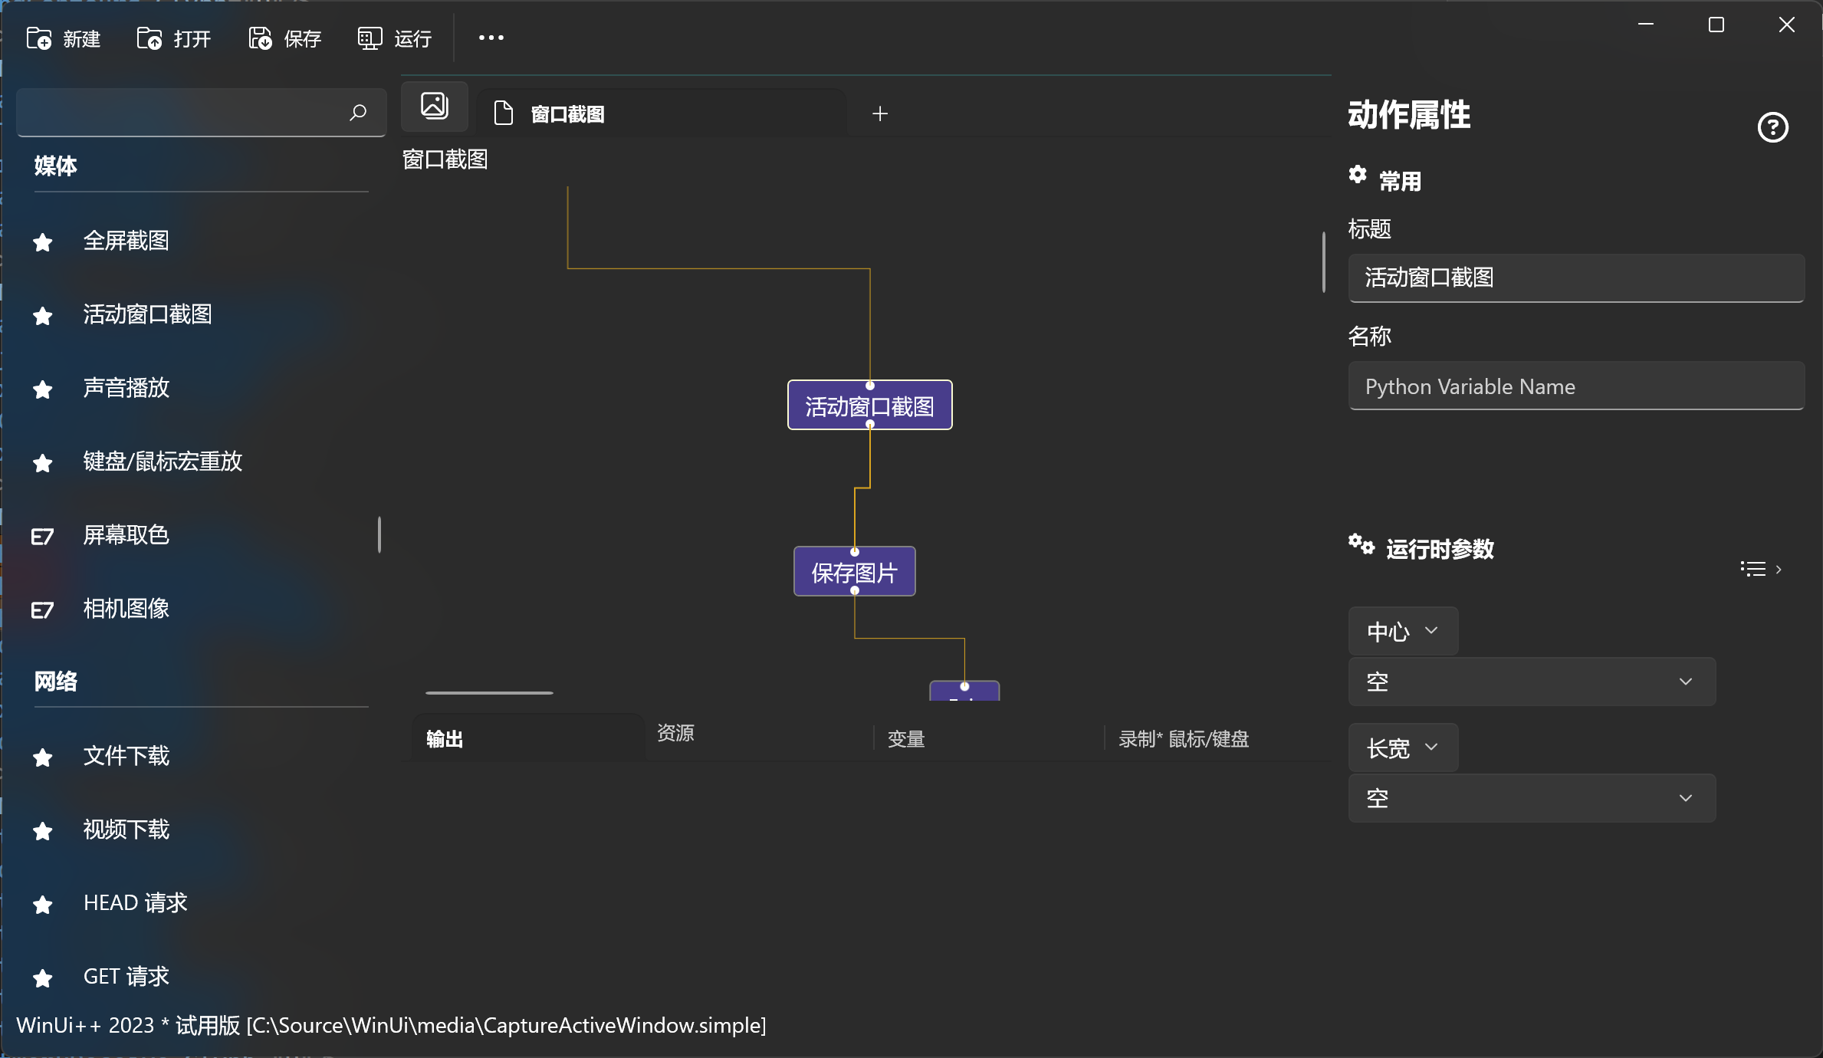Open the image preview tab icon
Screen dimensions: 1823x1058
coord(434,106)
